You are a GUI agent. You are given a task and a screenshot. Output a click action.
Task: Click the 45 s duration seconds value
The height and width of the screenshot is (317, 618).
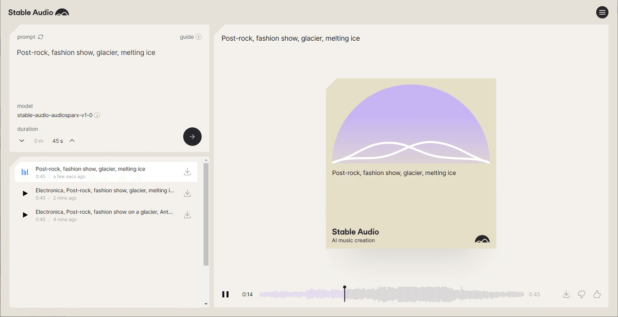coord(58,141)
